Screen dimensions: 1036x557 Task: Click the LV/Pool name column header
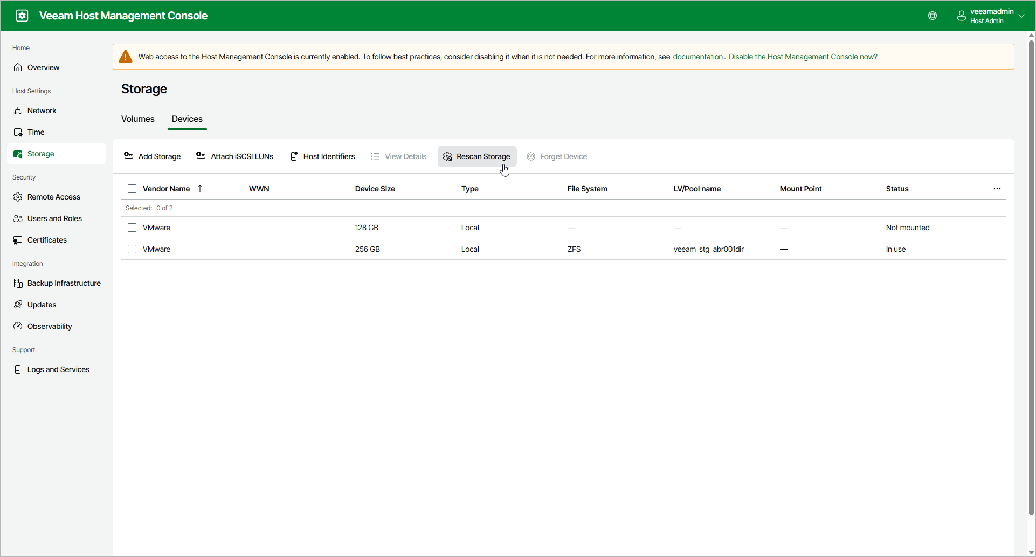click(697, 189)
